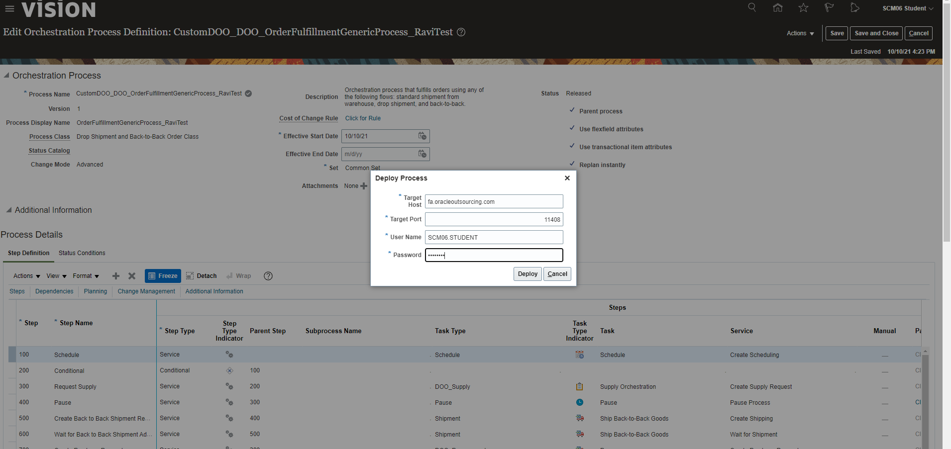Open the Watchlist flag icon
The height and width of the screenshot is (449, 951).
829,7
